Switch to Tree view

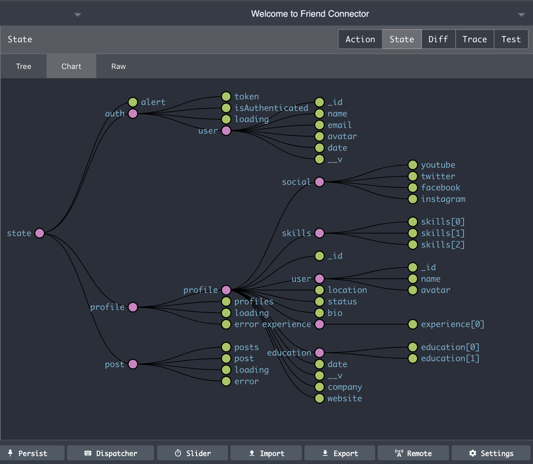pyautogui.click(x=24, y=66)
